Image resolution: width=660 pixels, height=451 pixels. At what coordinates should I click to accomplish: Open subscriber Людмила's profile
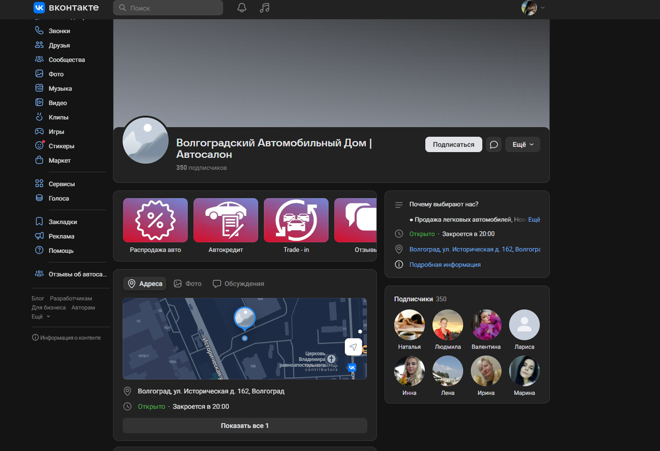click(448, 329)
